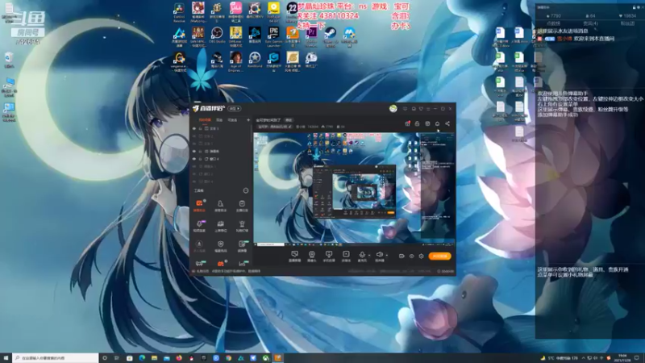
Task: Click the bell notification icon above preview
Action: [x=437, y=123]
